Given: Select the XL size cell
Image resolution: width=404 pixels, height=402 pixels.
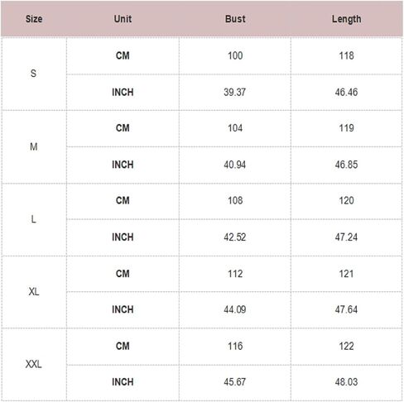Looking at the screenshot, I should (x=34, y=292).
